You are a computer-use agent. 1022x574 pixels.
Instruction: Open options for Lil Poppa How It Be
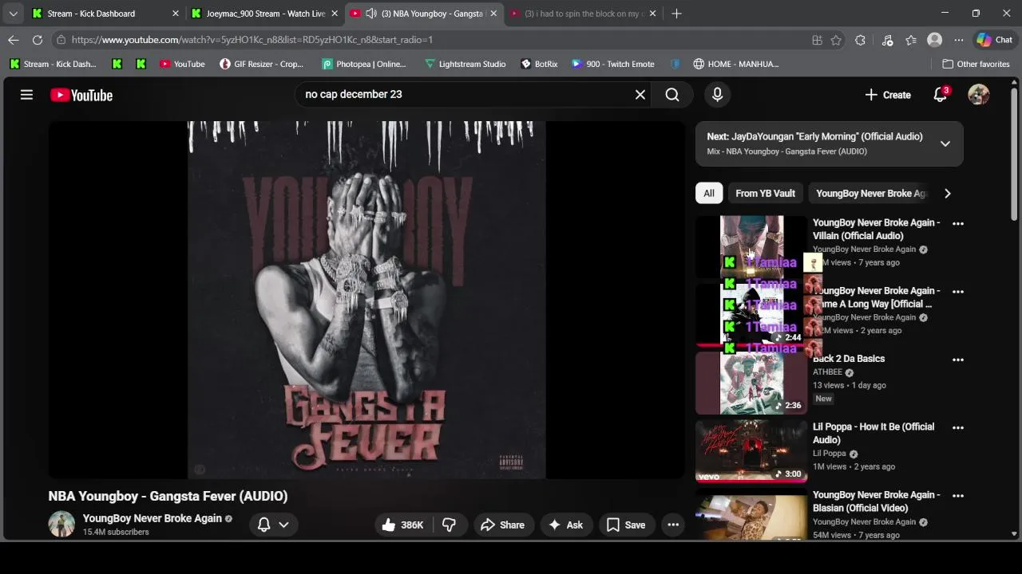click(x=958, y=427)
